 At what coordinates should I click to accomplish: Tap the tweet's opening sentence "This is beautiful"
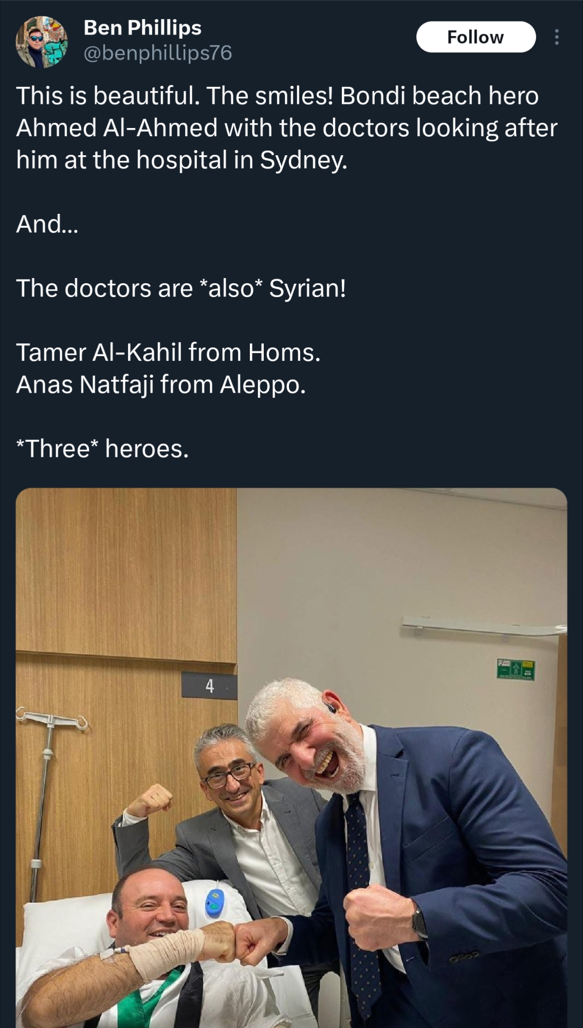pyautogui.click(x=107, y=96)
